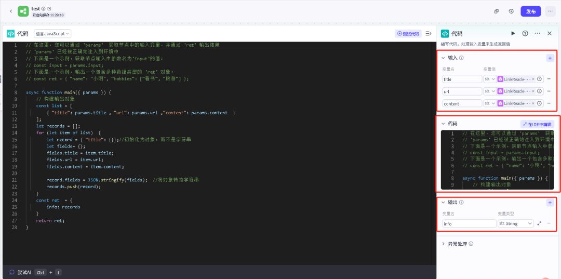Image resolution: width=561 pixels, height=279 pixels.
Task: Open variable selector in content row
Action: (539, 103)
